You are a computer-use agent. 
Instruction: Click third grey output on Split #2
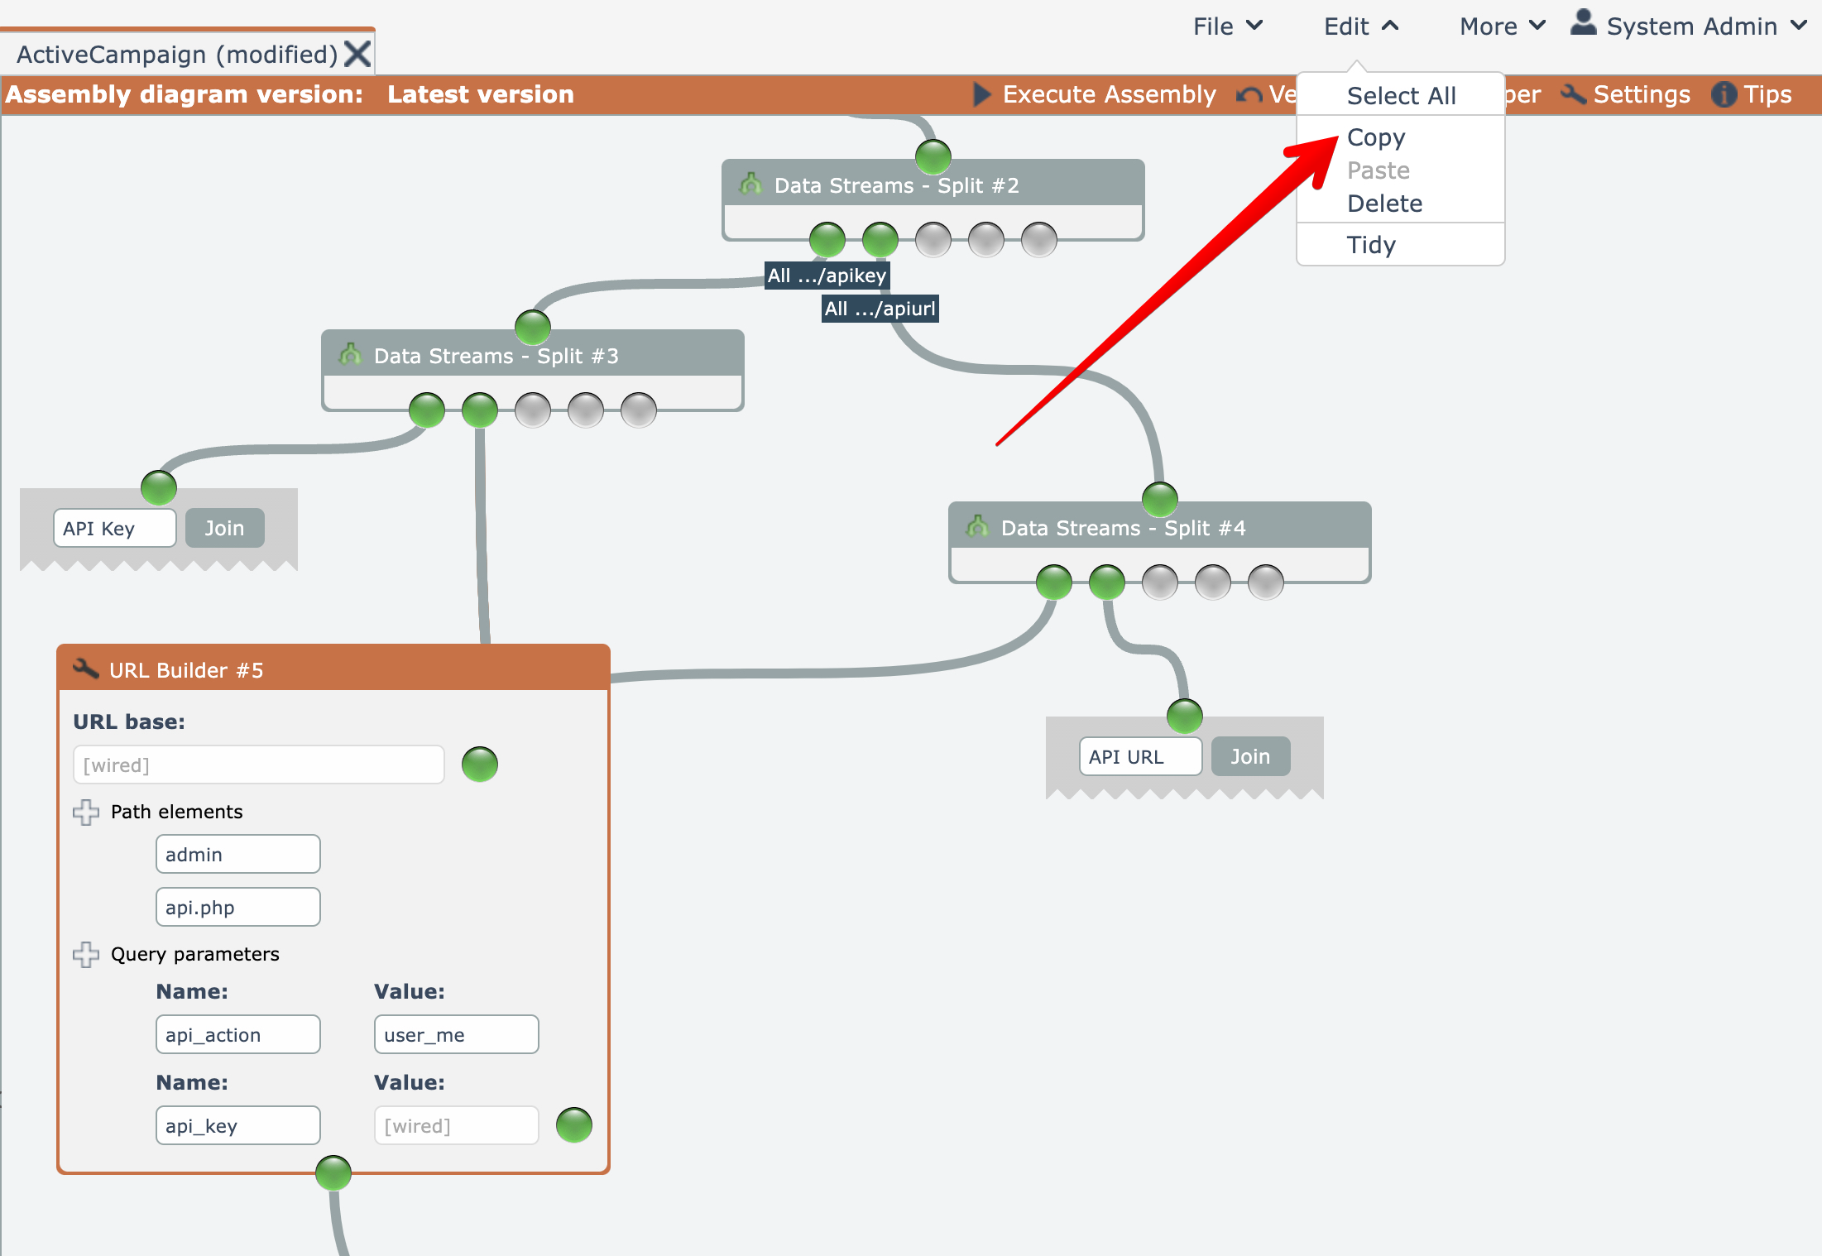(x=933, y=240)
